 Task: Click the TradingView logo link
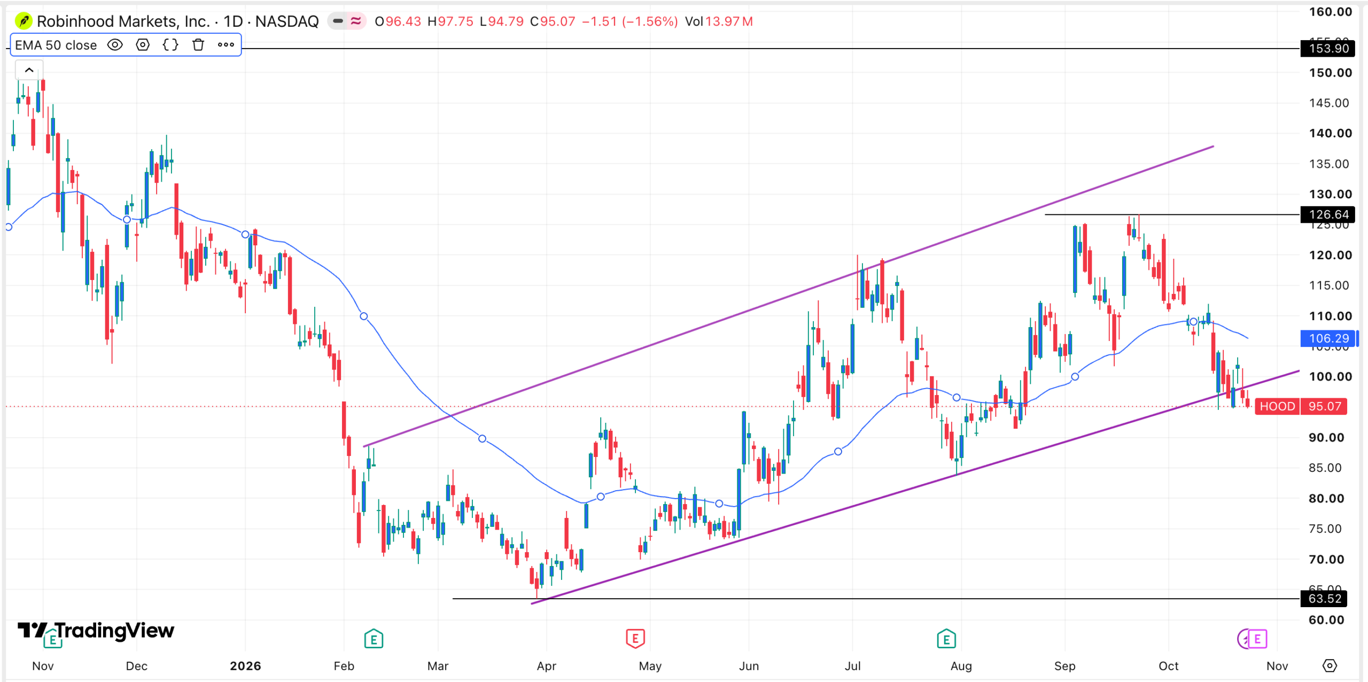(x=96, y=631)
